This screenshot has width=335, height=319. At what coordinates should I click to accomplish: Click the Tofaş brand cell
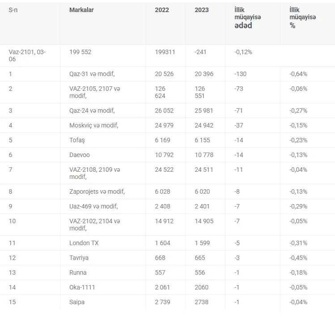pos(77,140)
